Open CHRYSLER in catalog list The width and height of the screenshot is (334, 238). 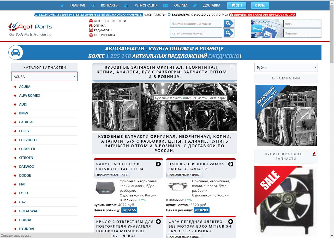[27, 149]
